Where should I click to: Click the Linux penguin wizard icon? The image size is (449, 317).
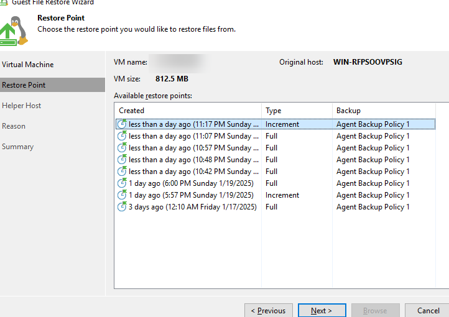15,30
